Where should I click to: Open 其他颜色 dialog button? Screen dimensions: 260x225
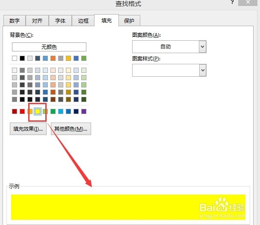pyautogui.click(x=71, y=129)
